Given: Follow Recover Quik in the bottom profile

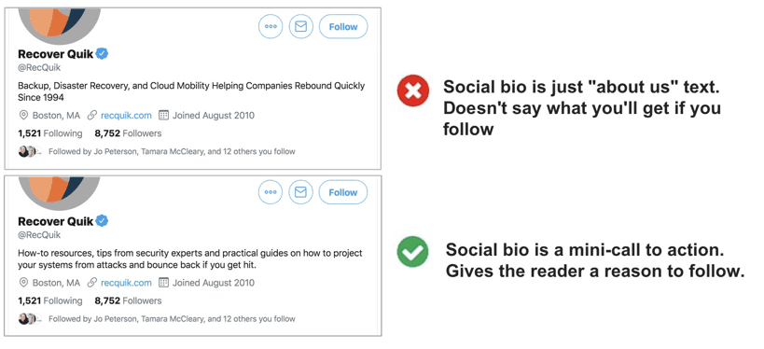Looking at the screenshot, I should pyautogui.click(x=343, y=192).
